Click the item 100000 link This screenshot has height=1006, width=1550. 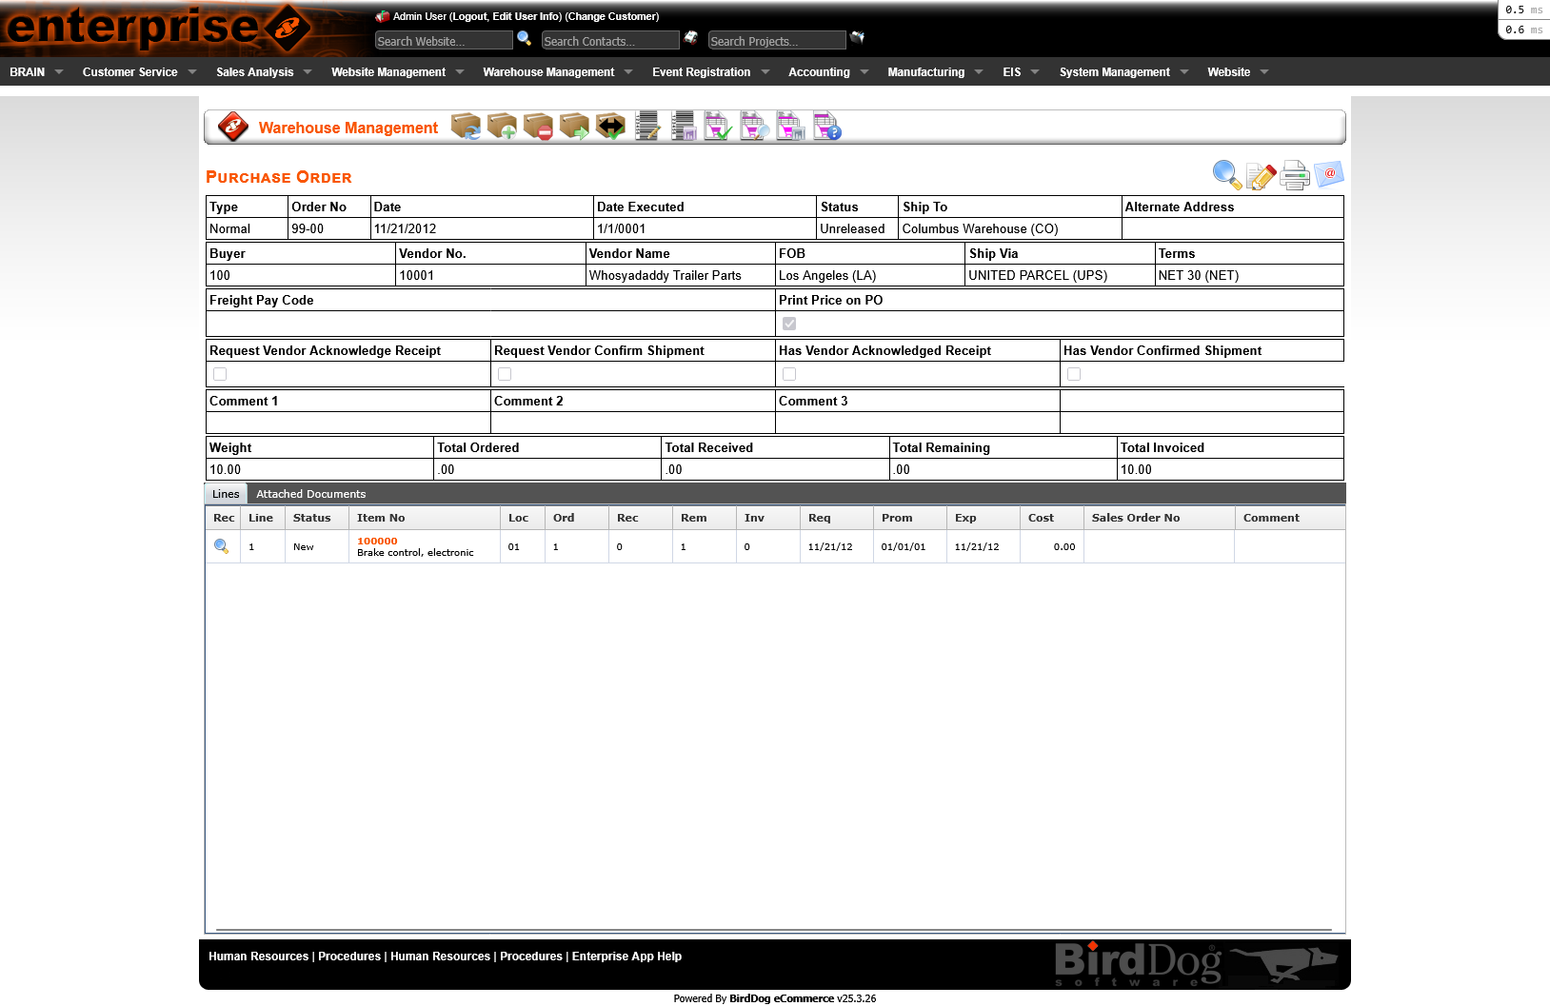tap(376, 541)
